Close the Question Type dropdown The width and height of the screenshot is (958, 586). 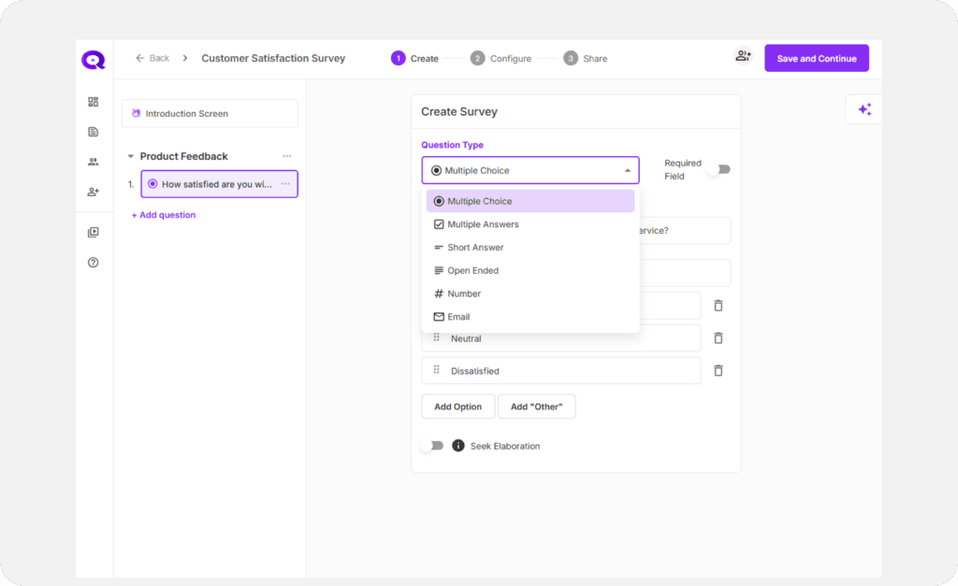coord(627,171)
